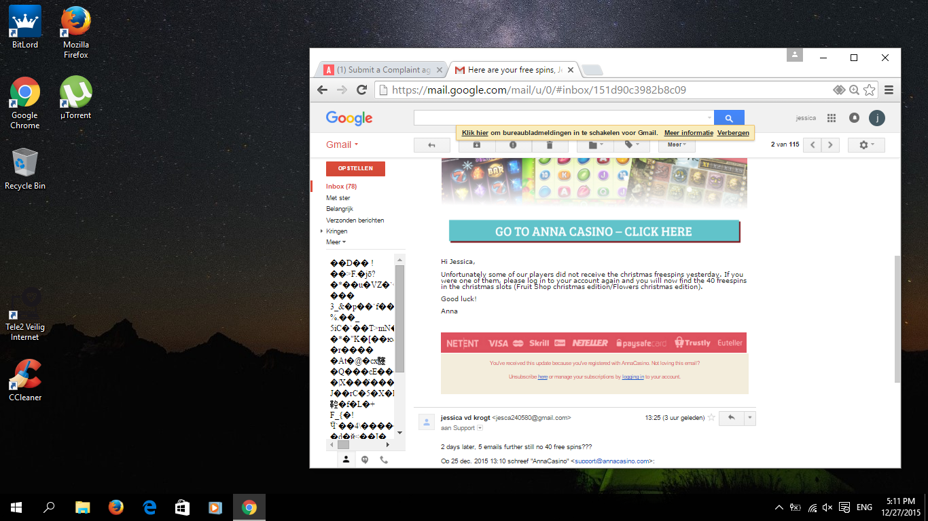The height and width of the screenshot is (521, 928).
Task: Click 'Klik hier' notification link
Action: [x=476, y=133]
